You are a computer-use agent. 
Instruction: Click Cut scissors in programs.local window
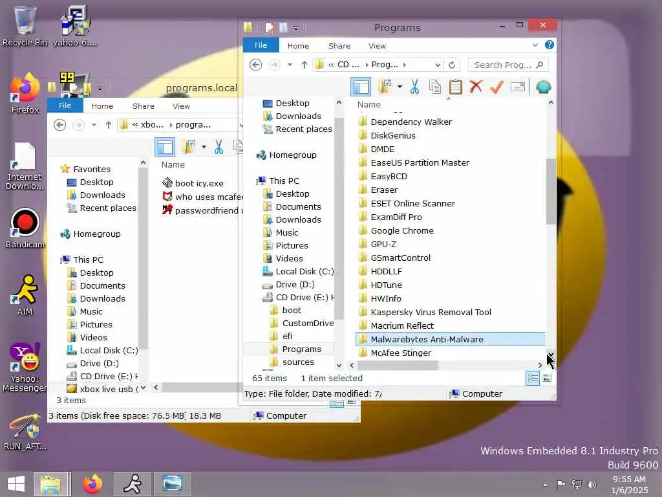coord(219,147)
